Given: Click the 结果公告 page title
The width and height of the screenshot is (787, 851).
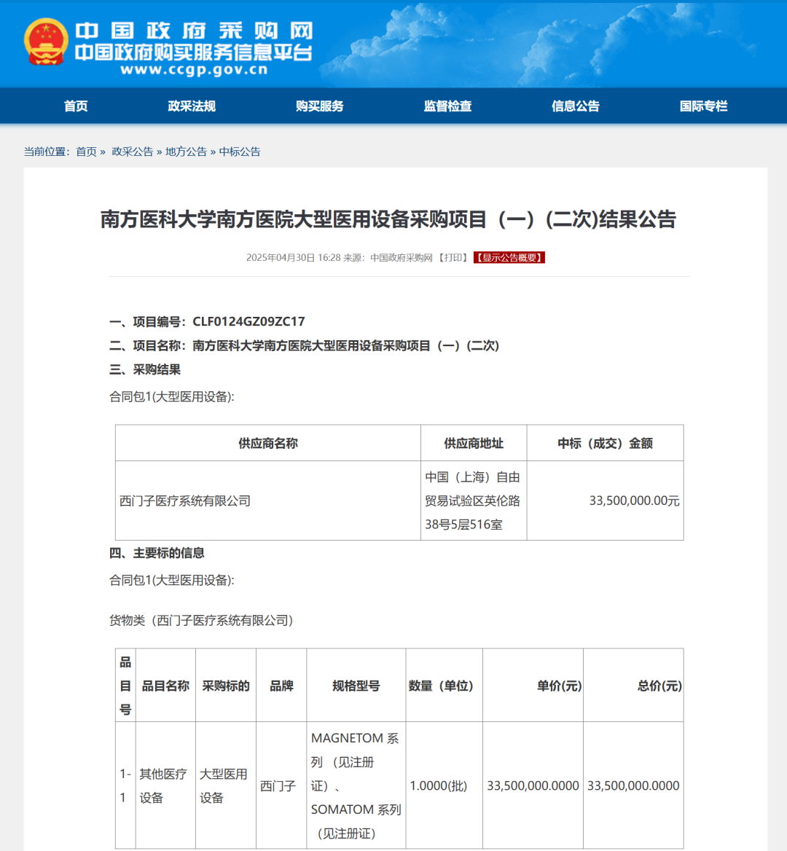Looking at the screenshot, I should pos(388,219).
